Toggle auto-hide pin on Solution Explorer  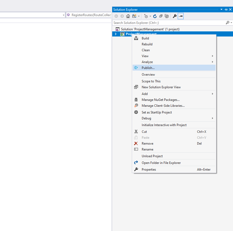(226, 10)
